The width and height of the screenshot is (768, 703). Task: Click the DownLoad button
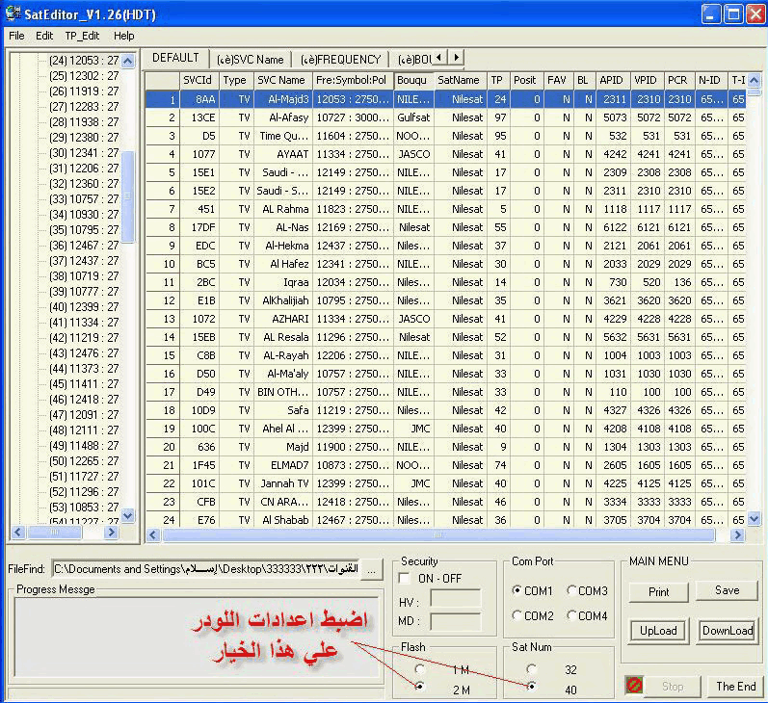click(728, 631)
